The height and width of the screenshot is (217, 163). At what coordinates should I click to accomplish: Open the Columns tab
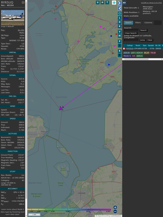pos(149,23)
